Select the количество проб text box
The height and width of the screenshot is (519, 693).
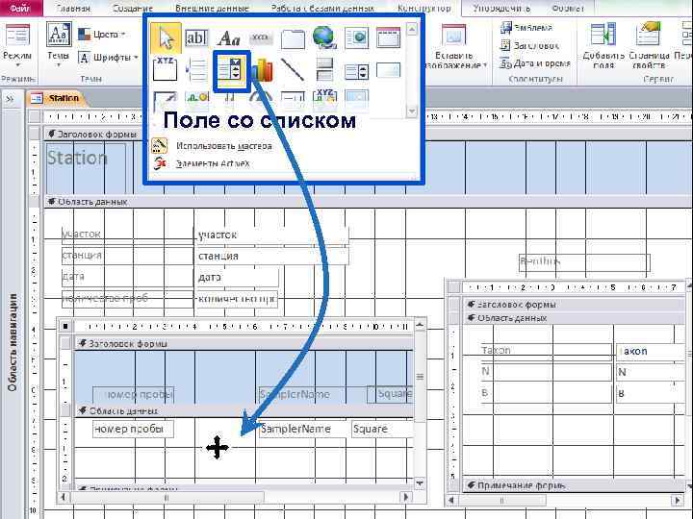coord(237,299)
